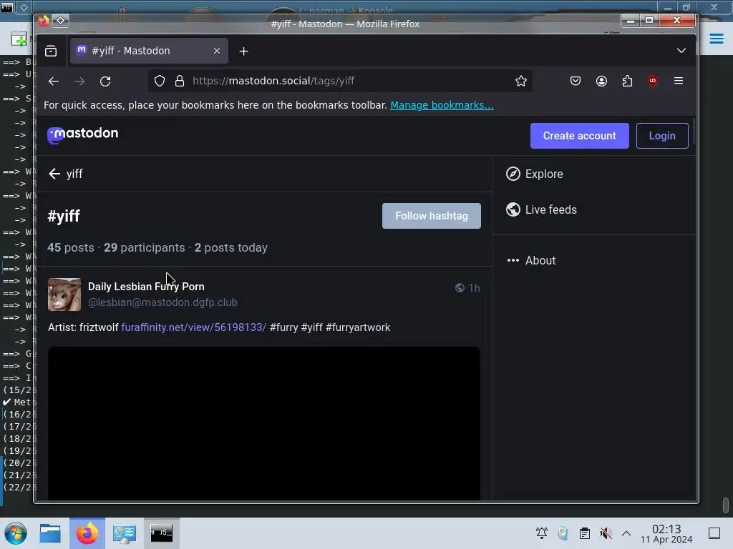Image resolution: width=733 pixels, height=549 pixels.
Task: Open the furaffinity.net/view link
Action: tap(193, 327)
